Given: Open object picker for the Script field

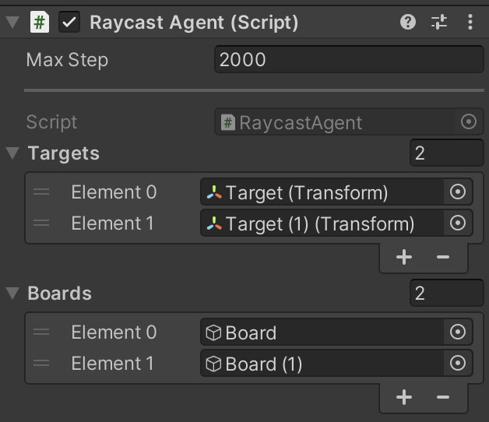Looking at the screenshot, I should [469, 121].
